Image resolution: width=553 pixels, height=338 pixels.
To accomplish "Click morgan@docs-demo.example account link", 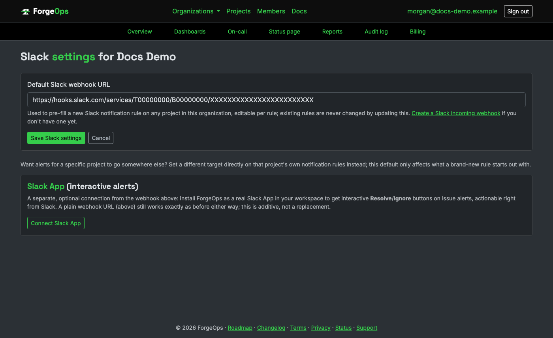I will [x=452, y=11].
